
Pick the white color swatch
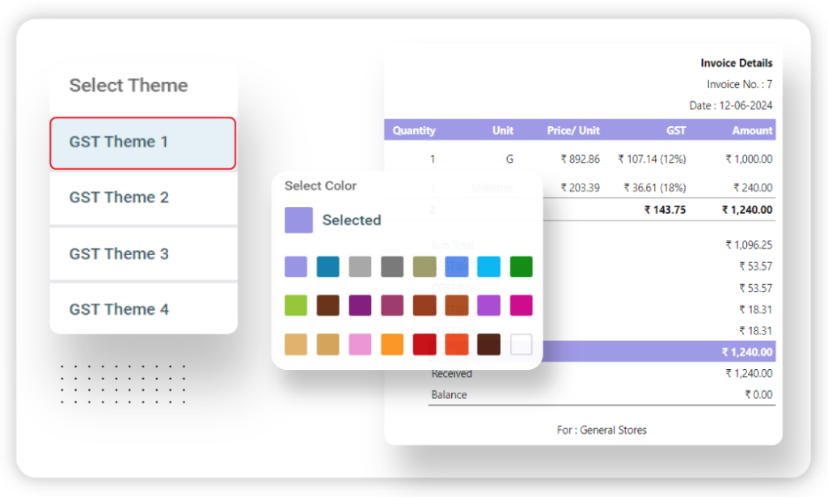click(x=522, y=344)
